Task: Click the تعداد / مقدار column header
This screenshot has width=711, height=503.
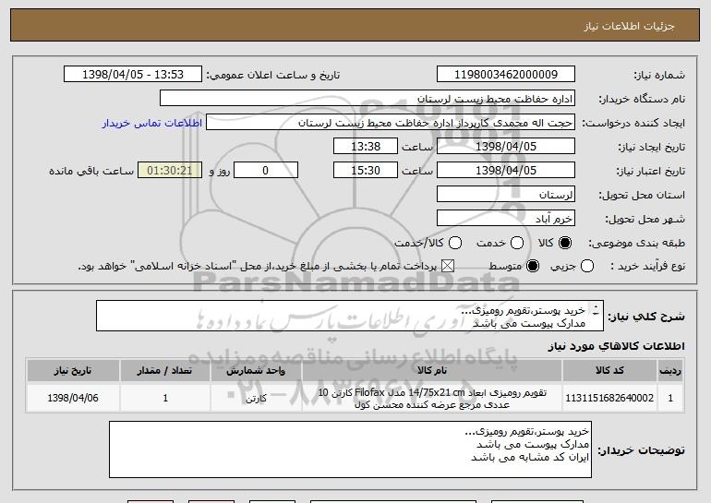Action: click(165, 371)
